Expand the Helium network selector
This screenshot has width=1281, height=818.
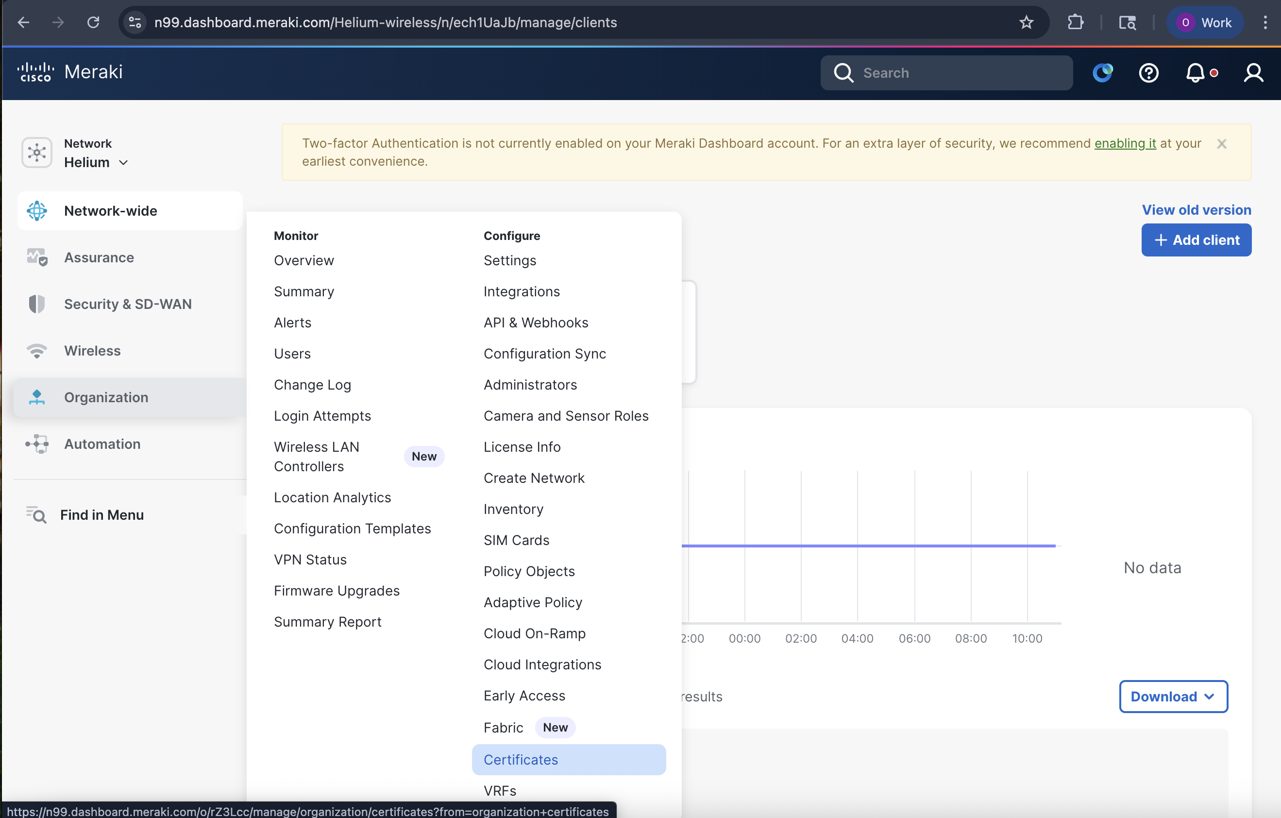96,162
